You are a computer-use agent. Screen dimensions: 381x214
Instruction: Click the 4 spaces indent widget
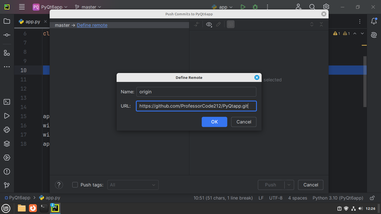[x=298, y=198]
